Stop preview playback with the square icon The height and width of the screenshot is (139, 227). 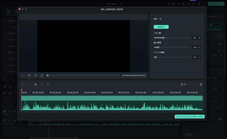click(x=42, y=75)
